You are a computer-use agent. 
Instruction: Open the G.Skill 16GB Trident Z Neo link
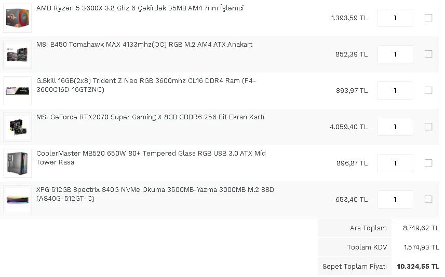pos(146,81)
